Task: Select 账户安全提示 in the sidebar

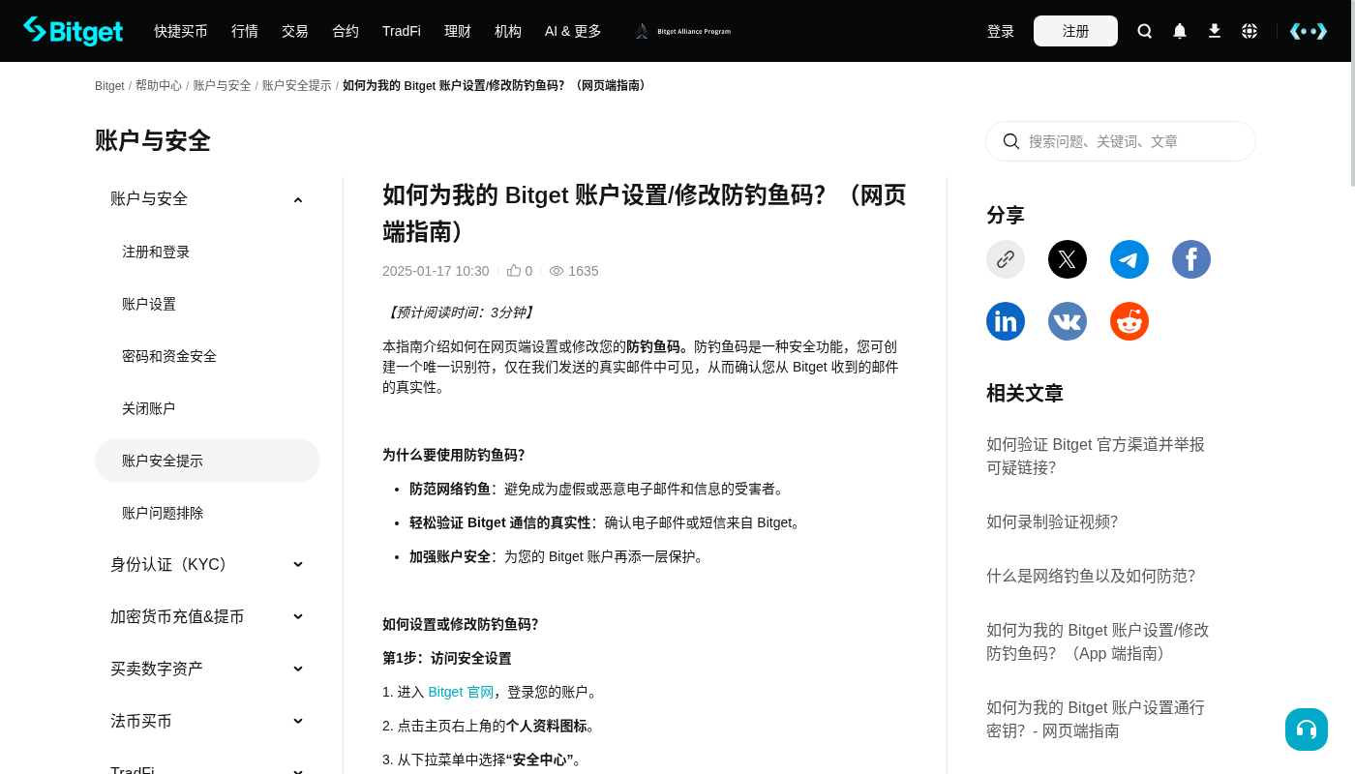Action: pyautogui.click(x=207, y=461)
